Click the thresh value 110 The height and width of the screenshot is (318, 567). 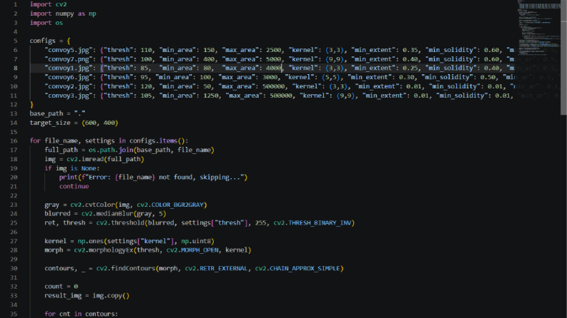pyautogui.click(x=146, y=50)
